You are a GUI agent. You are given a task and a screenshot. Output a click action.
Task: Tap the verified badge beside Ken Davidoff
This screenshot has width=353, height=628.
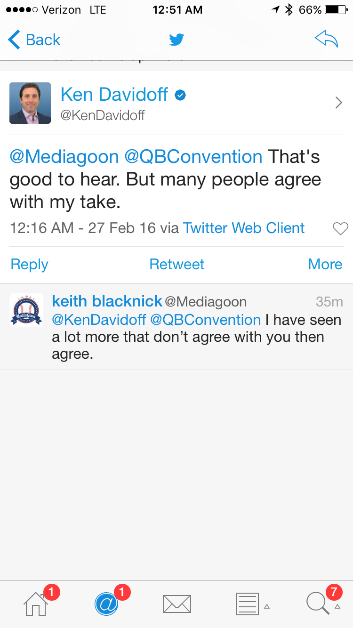[x=180, y=96]
